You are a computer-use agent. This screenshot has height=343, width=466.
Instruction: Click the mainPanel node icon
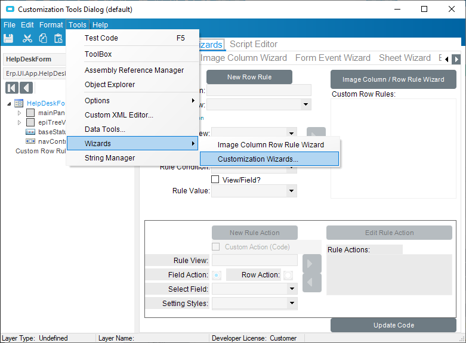pos(30,113)
